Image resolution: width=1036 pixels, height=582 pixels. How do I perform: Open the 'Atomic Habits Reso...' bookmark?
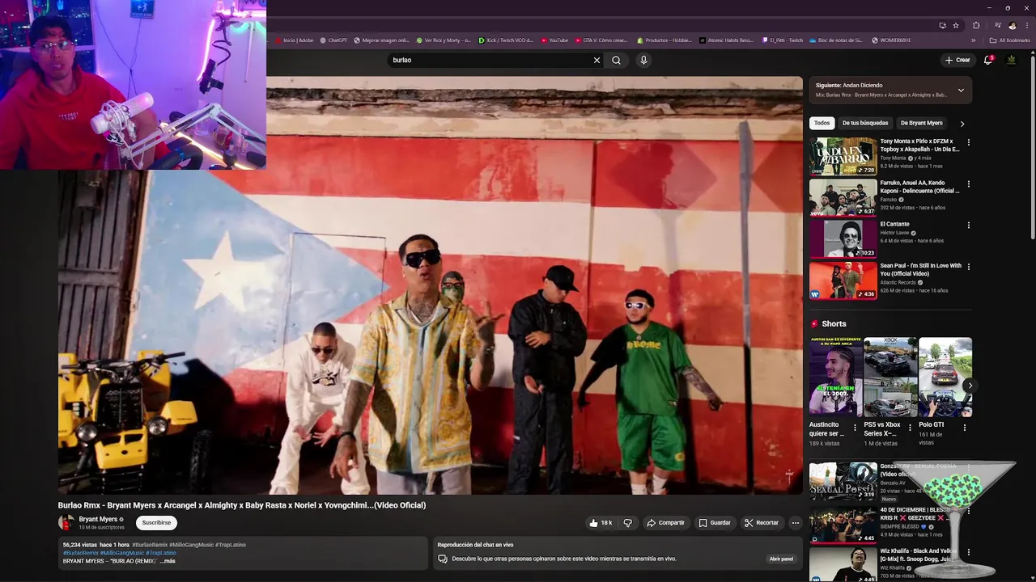(x=726, y=40)
